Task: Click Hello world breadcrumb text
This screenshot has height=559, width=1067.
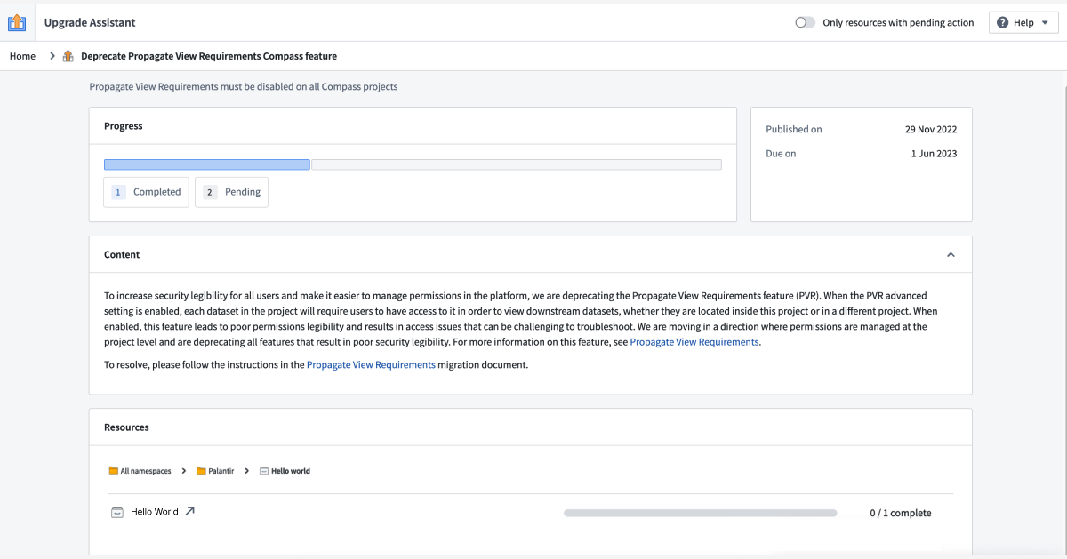Action: pyautogui.click(x=291, y=471)
